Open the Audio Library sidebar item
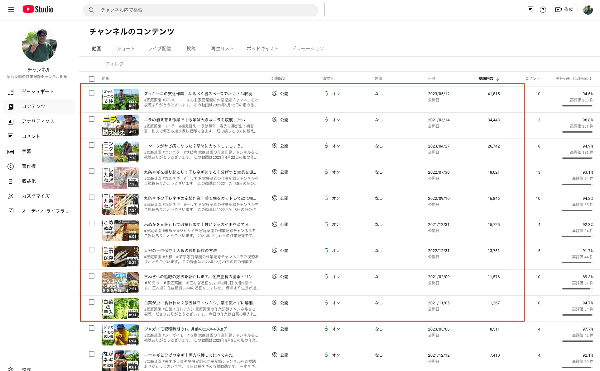 (x=45, y=211)
